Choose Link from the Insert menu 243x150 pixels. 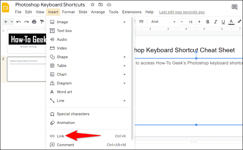(61, 136)
